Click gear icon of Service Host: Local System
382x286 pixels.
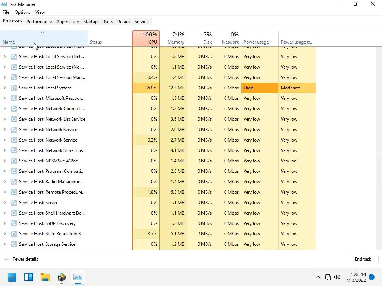coord(14,88)
